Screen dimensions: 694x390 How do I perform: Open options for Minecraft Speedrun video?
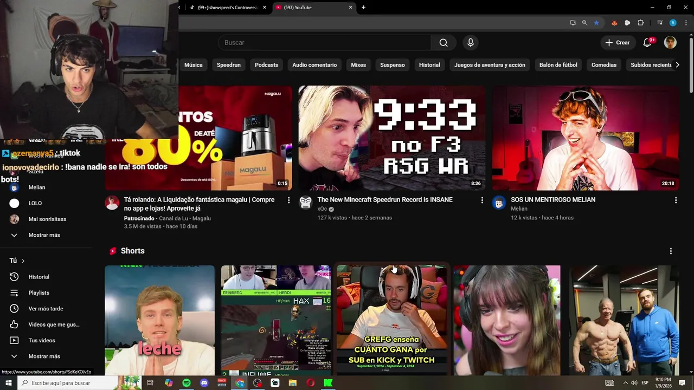pyautogui.click(x=482, y=200)
